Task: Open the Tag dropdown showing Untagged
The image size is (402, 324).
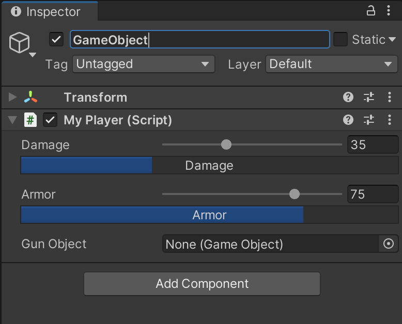Action: (x=144, y=64)
